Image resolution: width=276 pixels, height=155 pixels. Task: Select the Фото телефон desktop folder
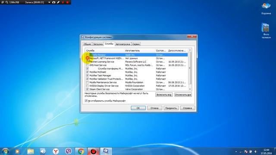click(x=266, y=31)
